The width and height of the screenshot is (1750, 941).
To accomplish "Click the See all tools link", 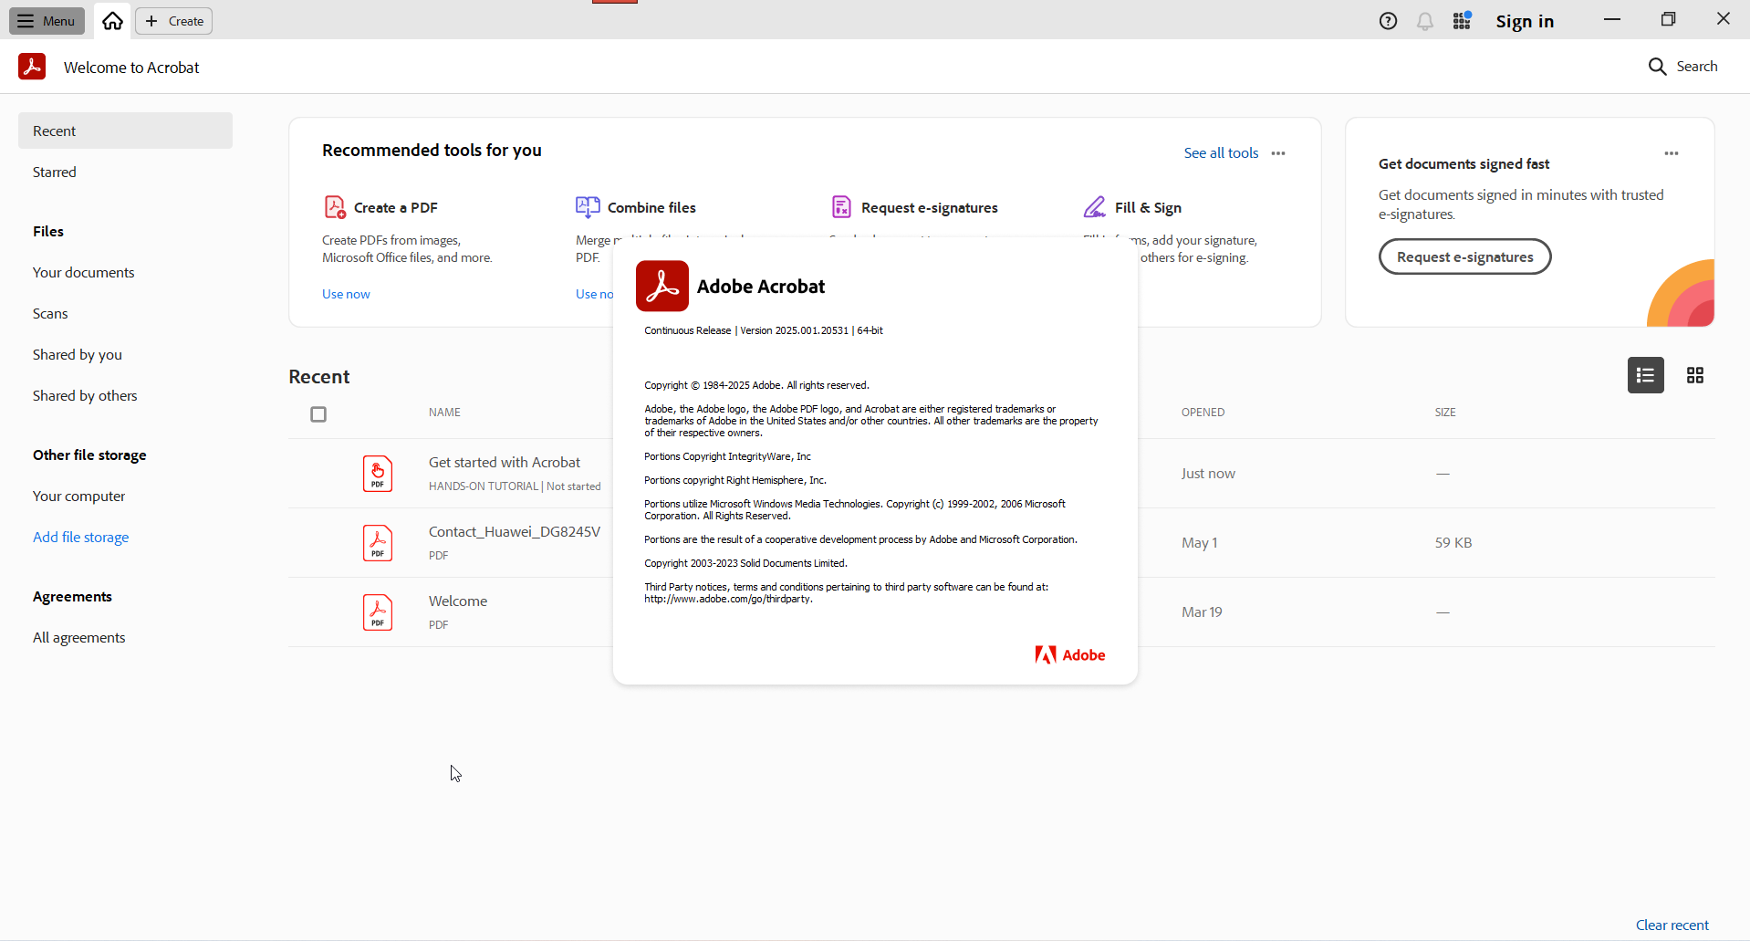I will tap(1221, 153).
